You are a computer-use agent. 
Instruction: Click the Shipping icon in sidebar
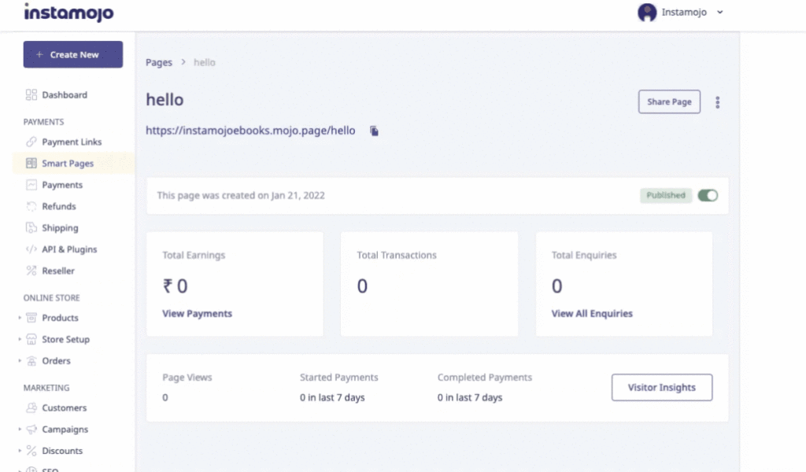pos(31,228)
